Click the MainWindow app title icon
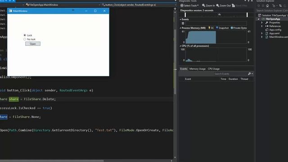288x162 pixels. point(10,11)
